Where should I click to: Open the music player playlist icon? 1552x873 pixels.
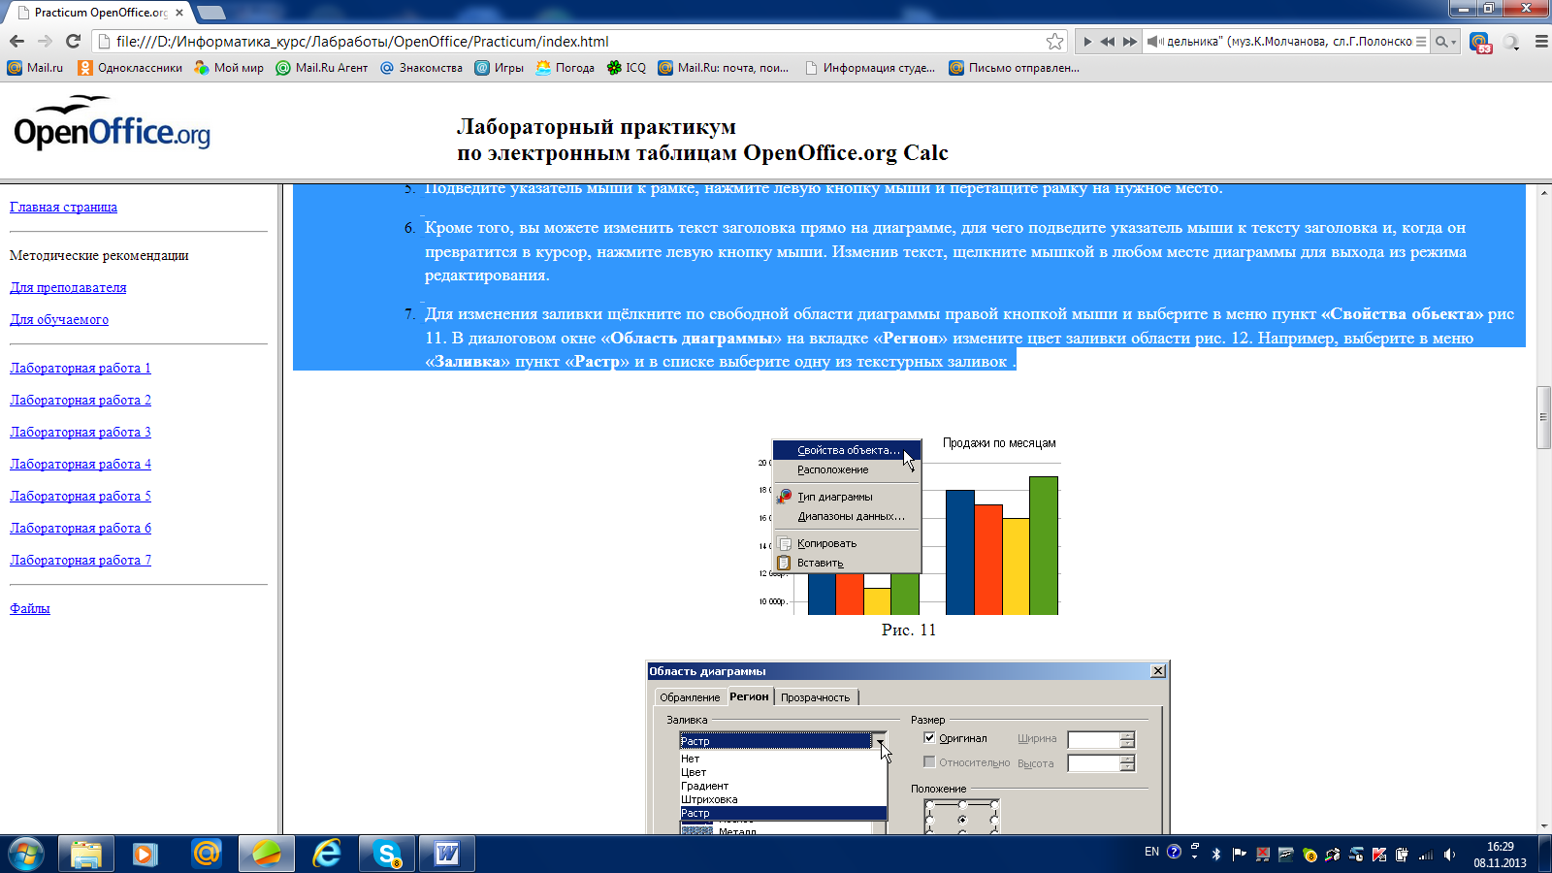pos(1421,42)
